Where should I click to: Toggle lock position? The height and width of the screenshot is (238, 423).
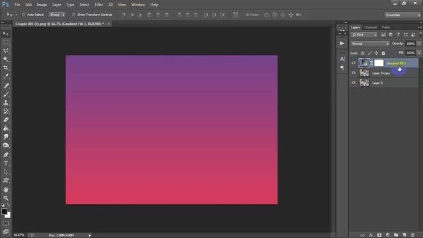376,53
